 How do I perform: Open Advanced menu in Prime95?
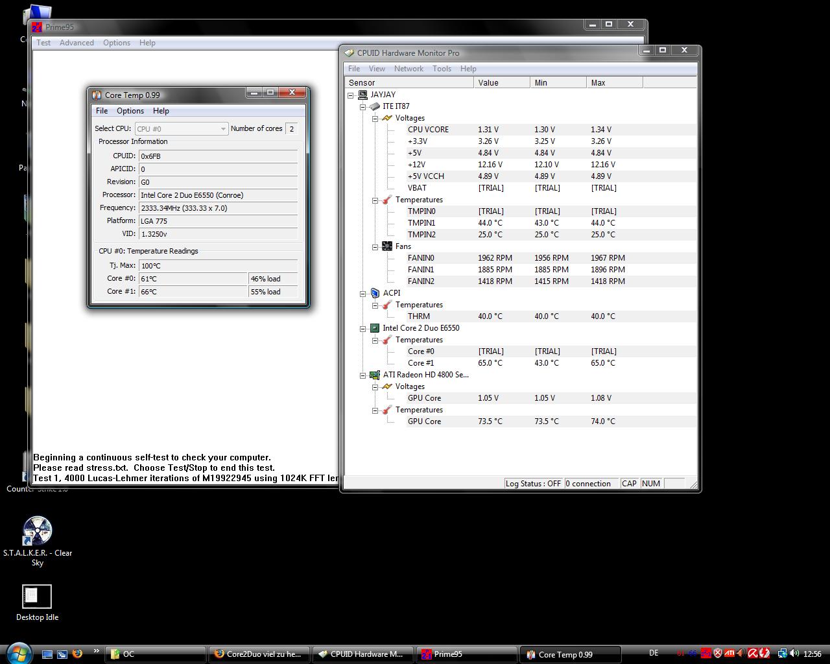click(x=77, y=43)
